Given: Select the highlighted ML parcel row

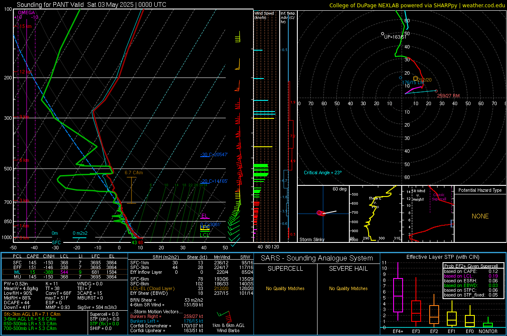Looking at the screenshot, I should pos(65,272).
